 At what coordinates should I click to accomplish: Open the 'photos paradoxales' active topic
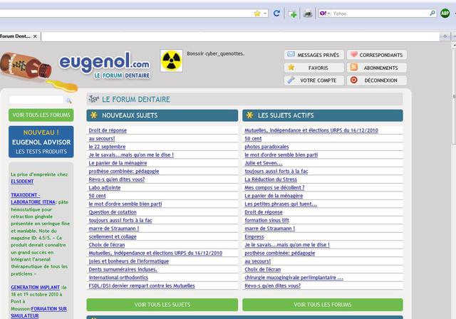266,147
